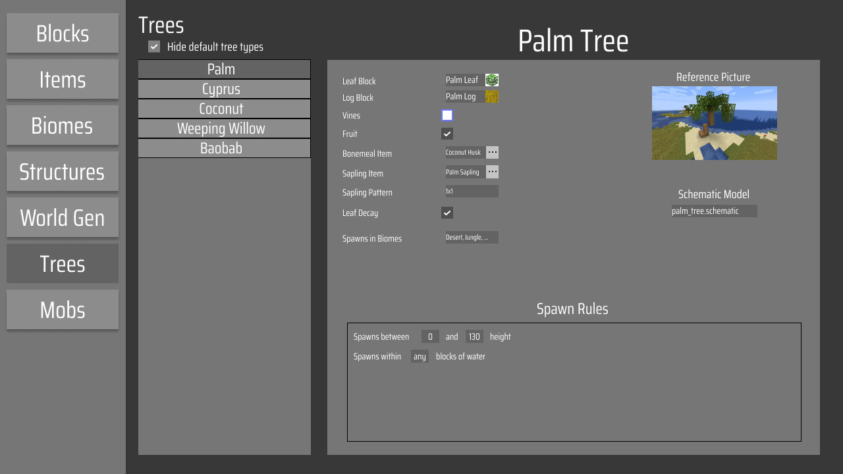
Task: Enable the Vines checkbox
Action: point(447,115)
